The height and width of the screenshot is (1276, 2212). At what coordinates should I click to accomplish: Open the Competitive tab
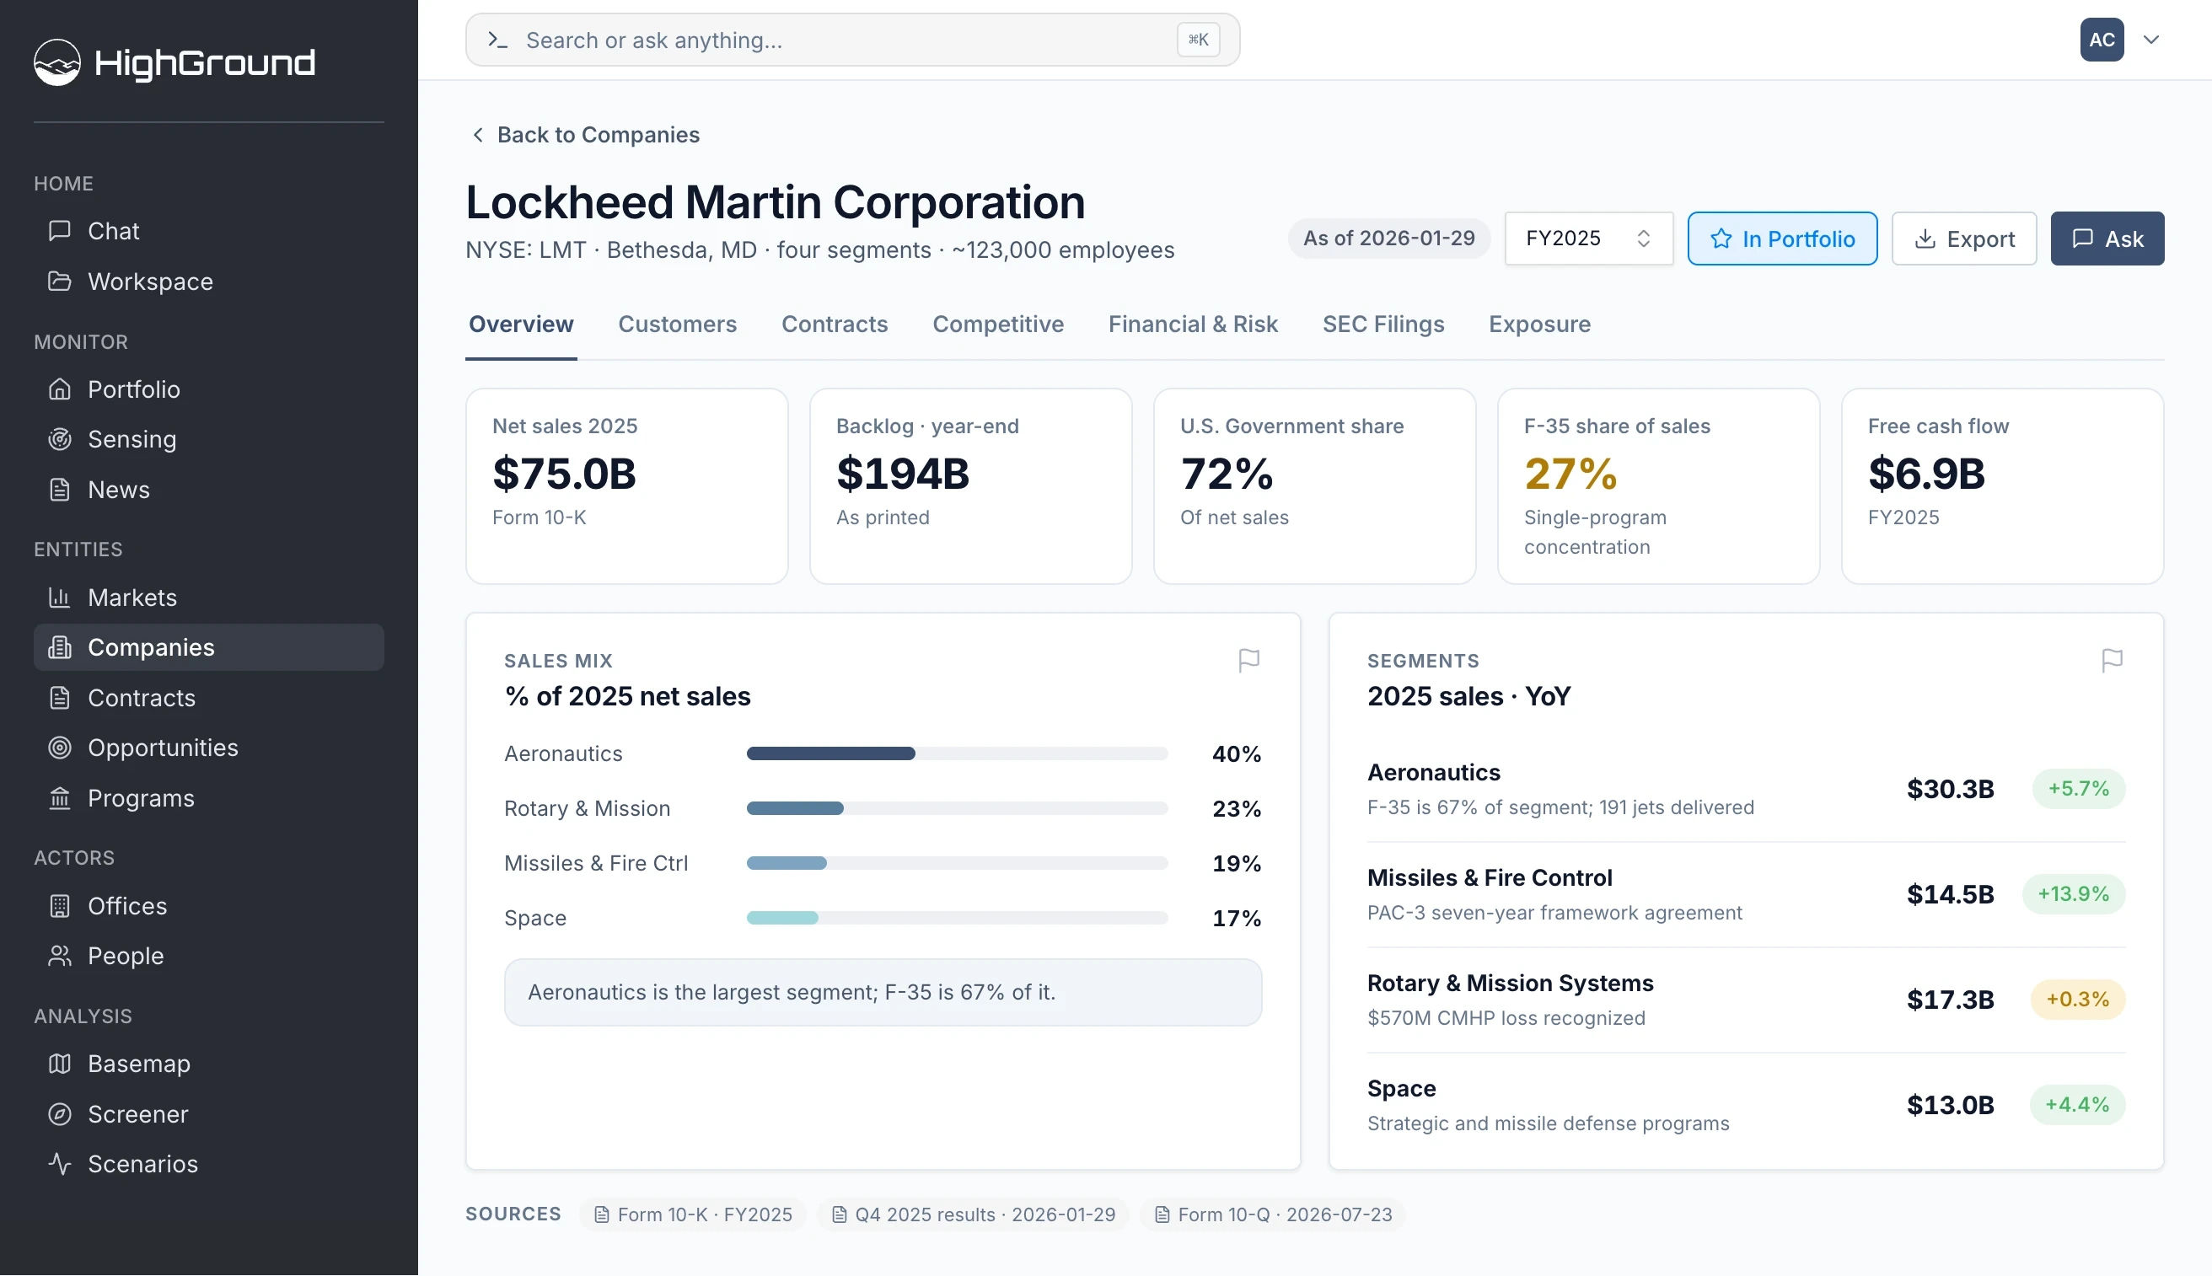coord(997,324)
